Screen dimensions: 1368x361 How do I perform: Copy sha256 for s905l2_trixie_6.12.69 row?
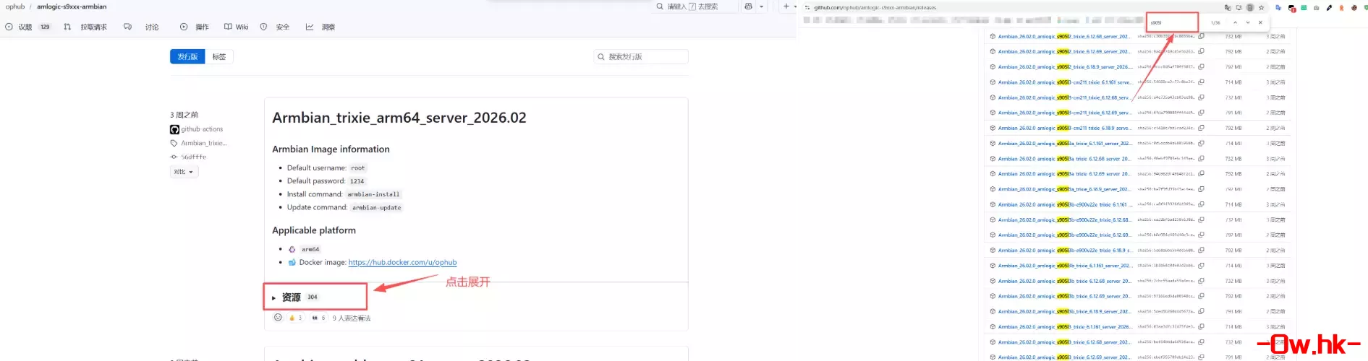[1201, 51]
